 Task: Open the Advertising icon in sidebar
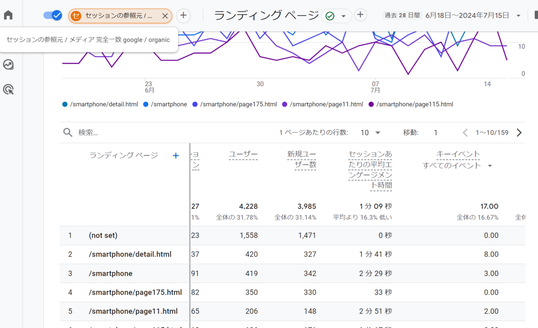click(x=8, y=90)
